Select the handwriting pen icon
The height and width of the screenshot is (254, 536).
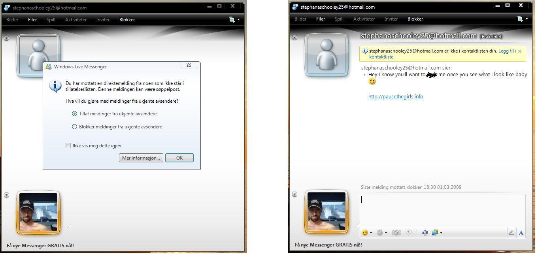511,233
